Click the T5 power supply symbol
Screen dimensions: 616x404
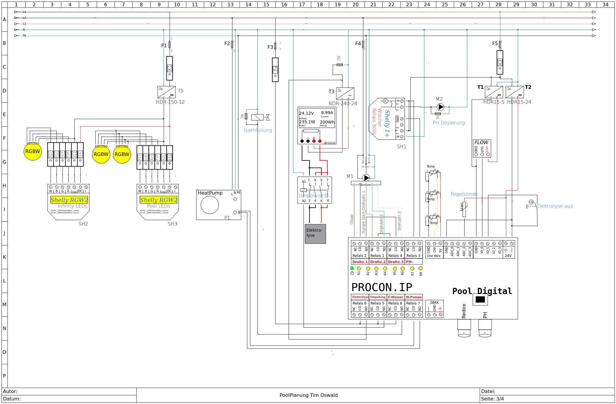coord(167,92)
